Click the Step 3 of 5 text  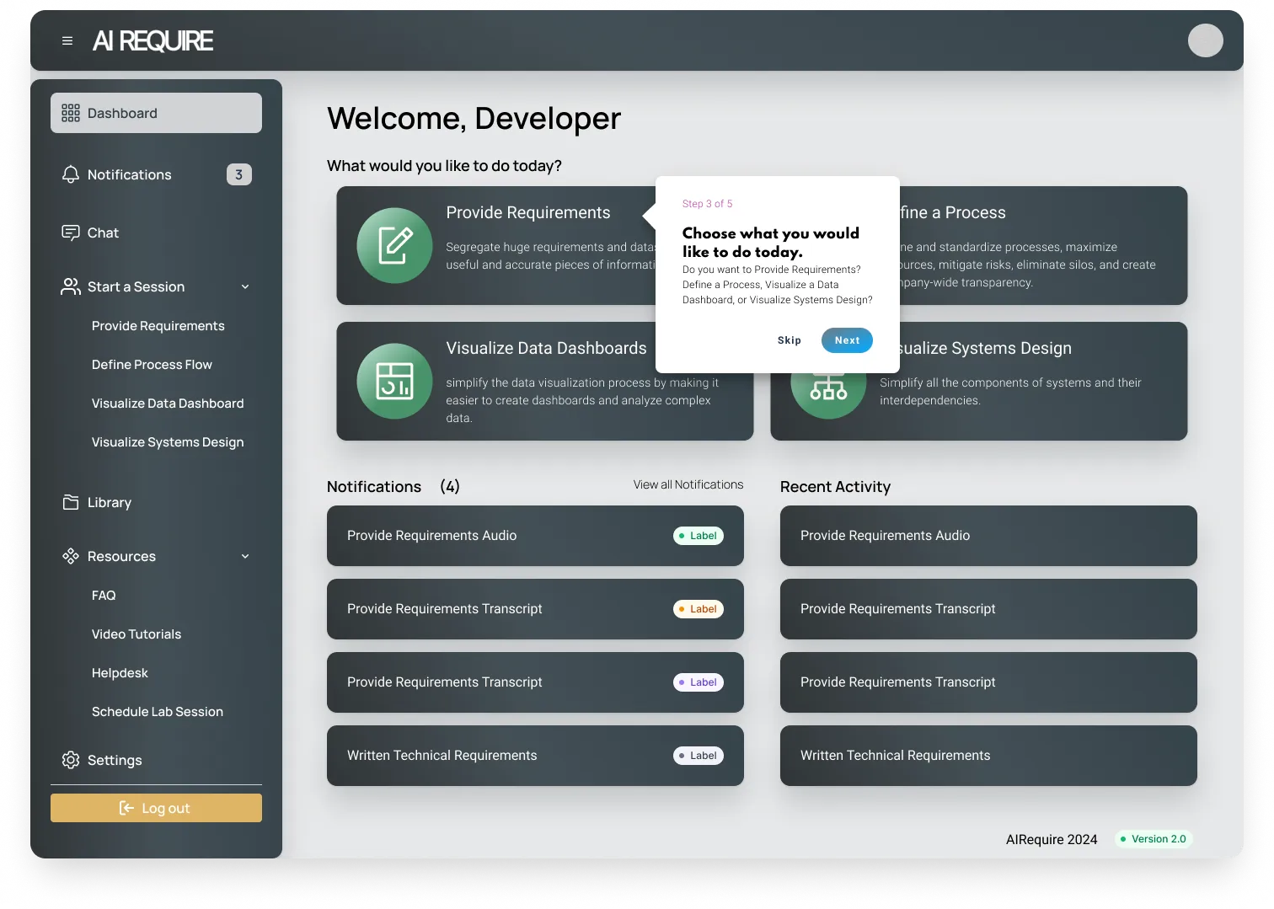pyautogui.click(x=707, y=204)
